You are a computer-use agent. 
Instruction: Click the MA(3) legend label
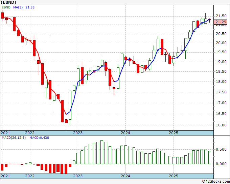[18, 7]
